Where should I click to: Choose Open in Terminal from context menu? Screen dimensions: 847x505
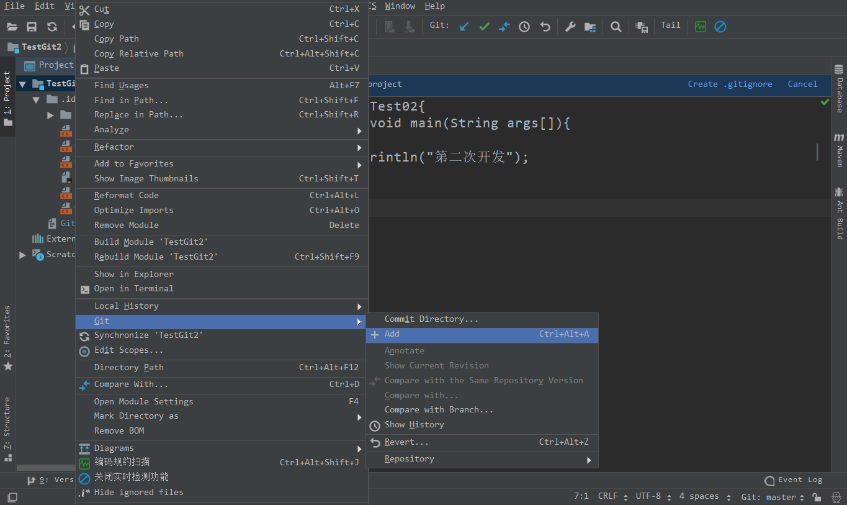pos(133,289)
